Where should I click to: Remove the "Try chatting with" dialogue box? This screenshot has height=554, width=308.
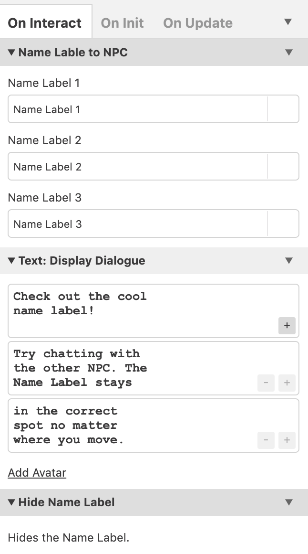[x=266, y=383]
